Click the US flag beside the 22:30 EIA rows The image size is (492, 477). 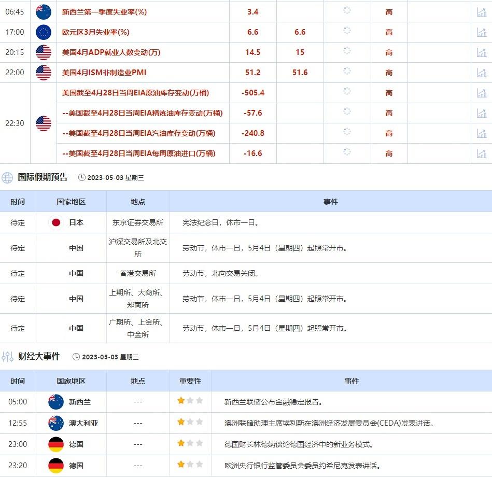pyautogui.click(x=44, y=123)
